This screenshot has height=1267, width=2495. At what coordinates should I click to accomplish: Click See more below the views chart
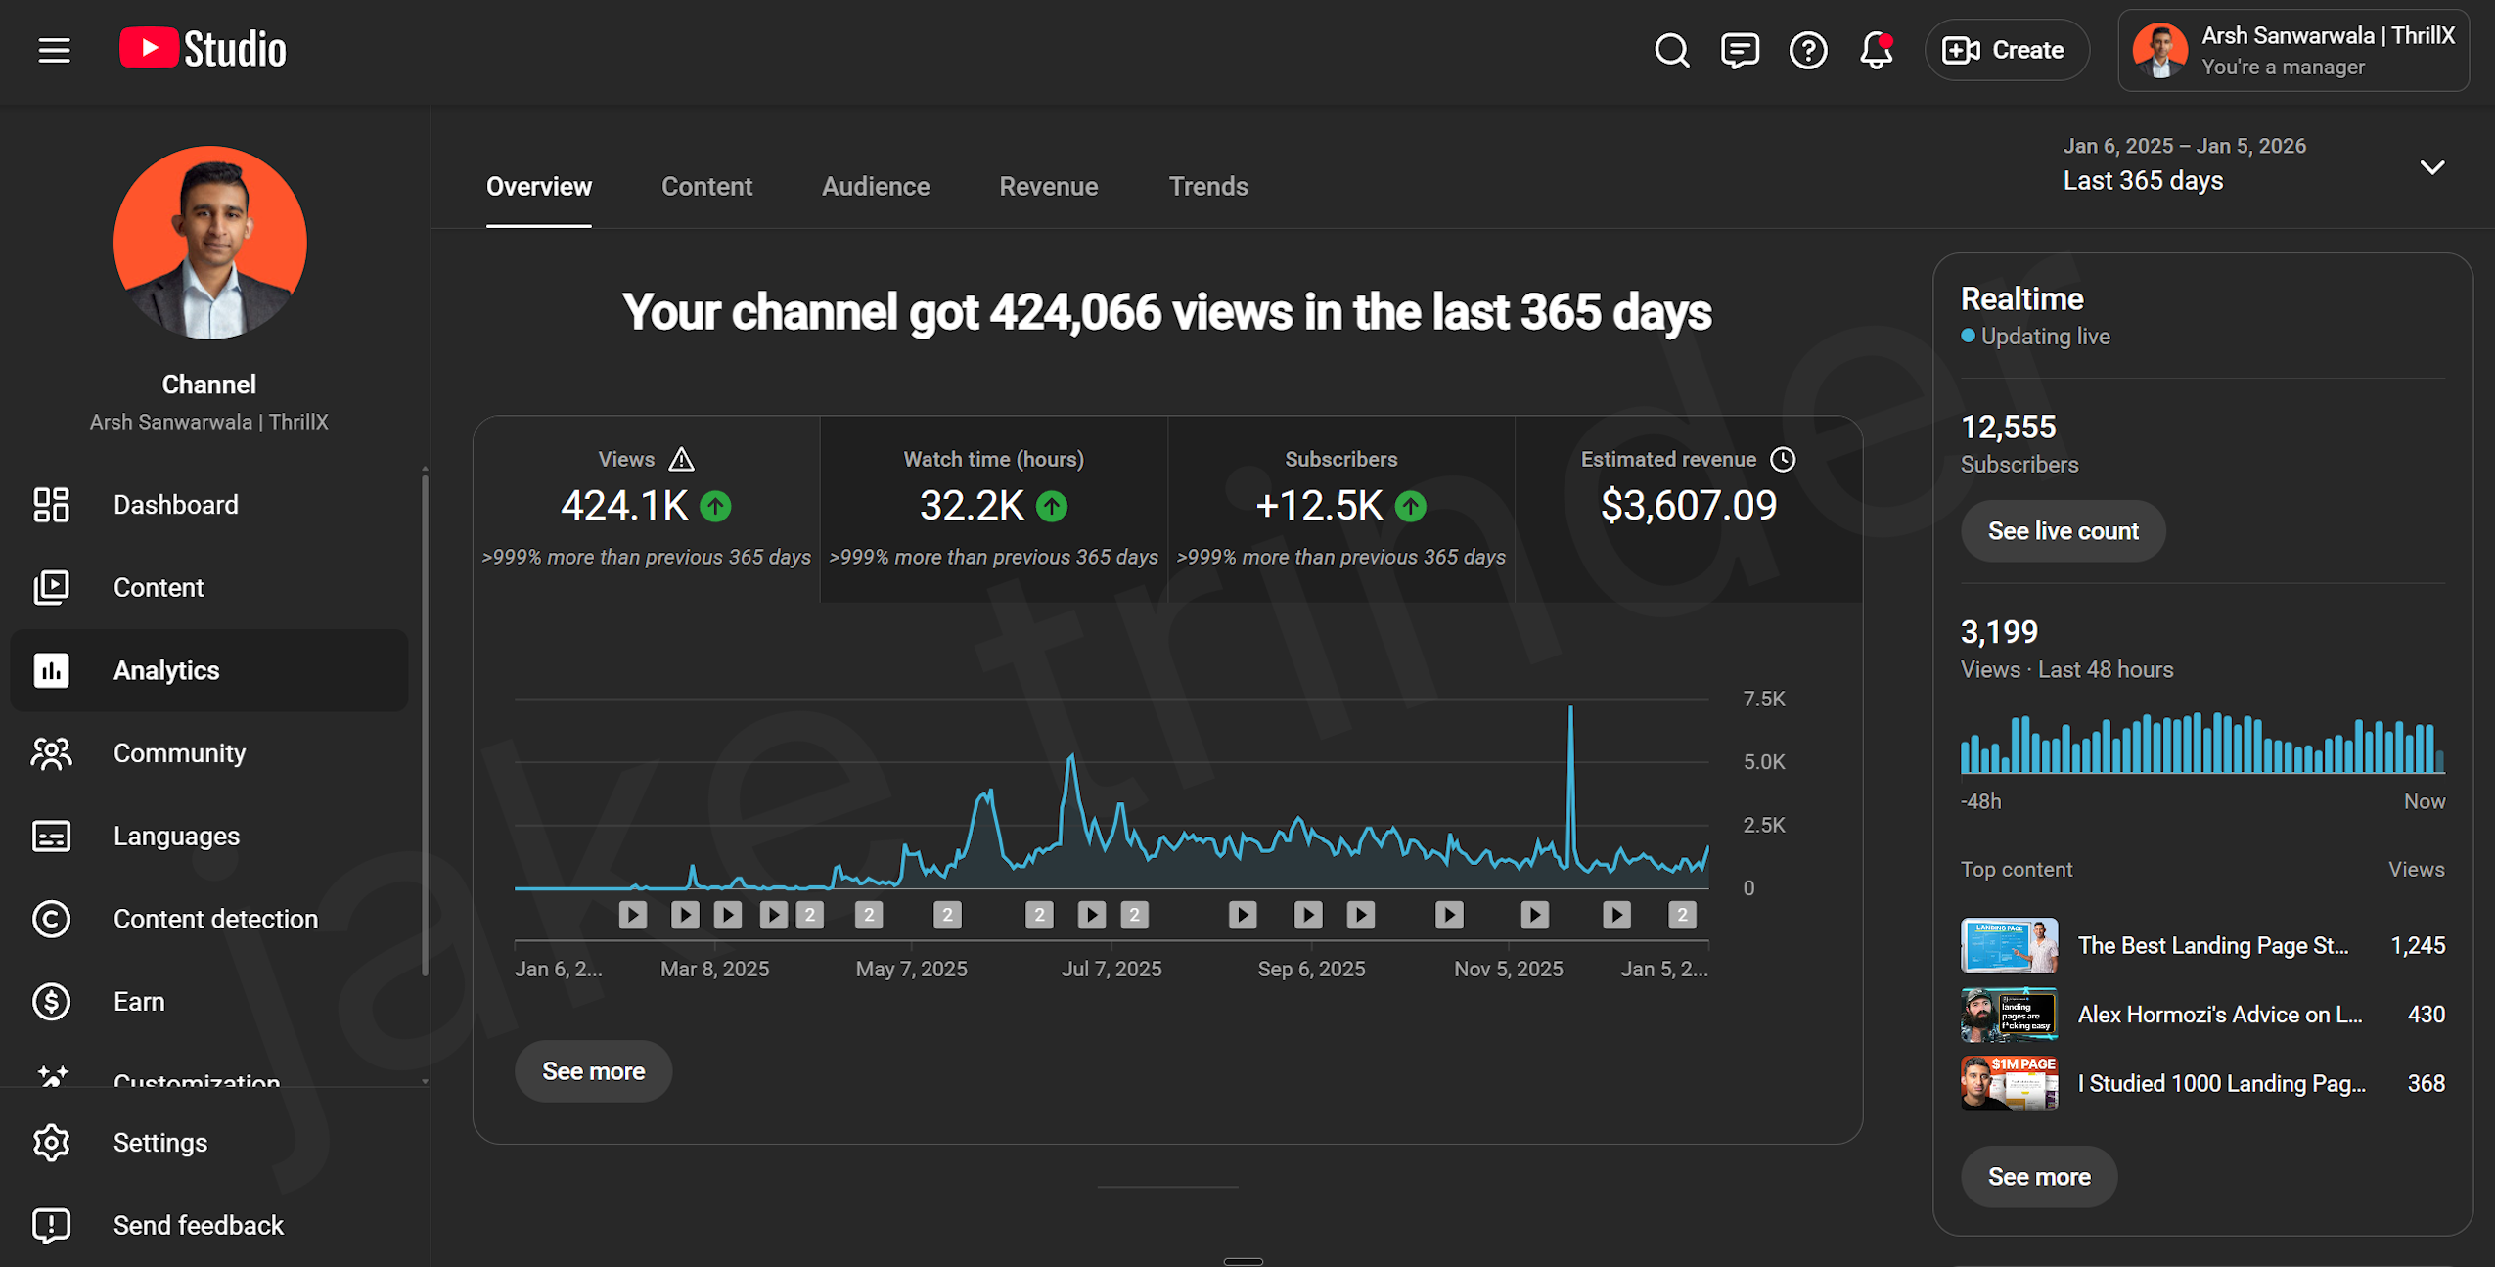pyautogui.click(x=593, y=1070)
